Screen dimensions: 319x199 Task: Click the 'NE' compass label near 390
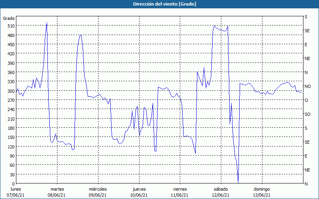pyautogui.click(x=307, y=59)
